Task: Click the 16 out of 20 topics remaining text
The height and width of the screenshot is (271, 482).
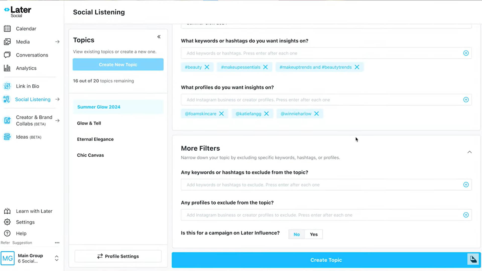Action: tap(103, 81)
